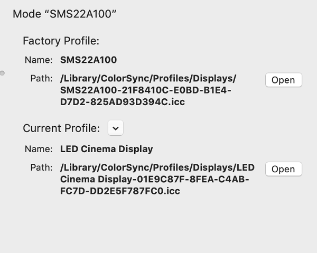Open the factory profile SMS22A100 file
Viewport: 317px width, 253px height.
pyautogui.click(x=283, y=80)
